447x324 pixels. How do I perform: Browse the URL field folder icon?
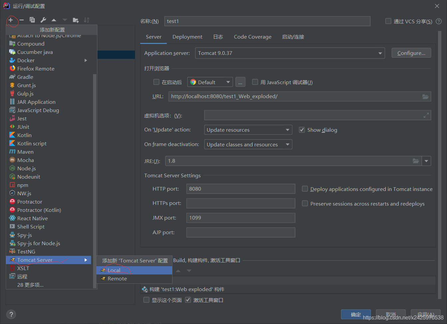(425, 96)
